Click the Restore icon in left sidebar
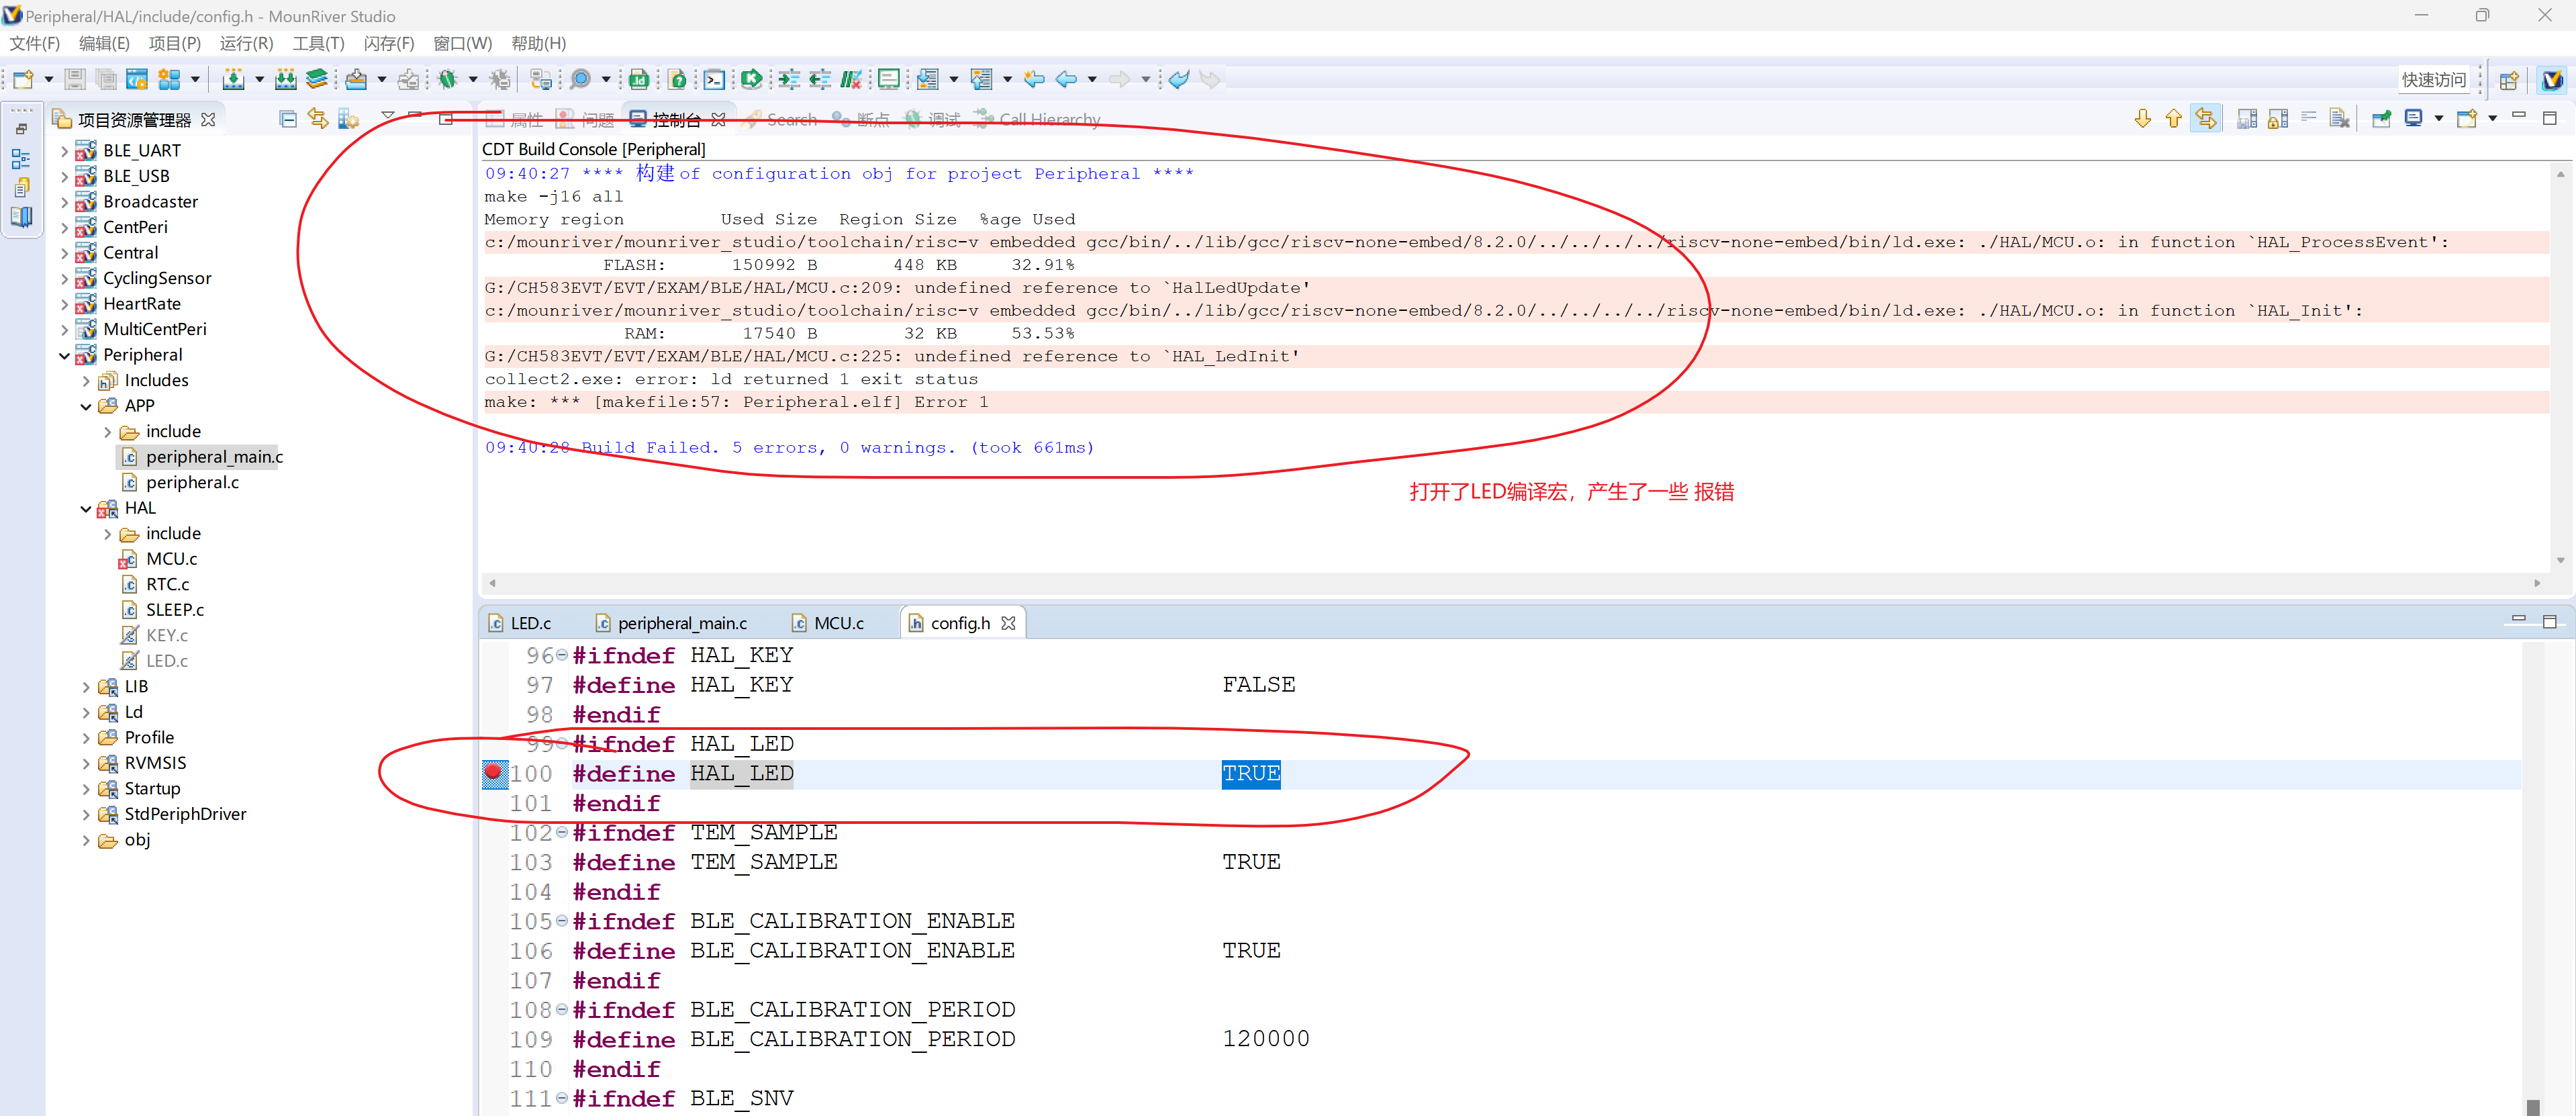The width and height of the screenshot is (2576, 1116). tap(21, 129)
